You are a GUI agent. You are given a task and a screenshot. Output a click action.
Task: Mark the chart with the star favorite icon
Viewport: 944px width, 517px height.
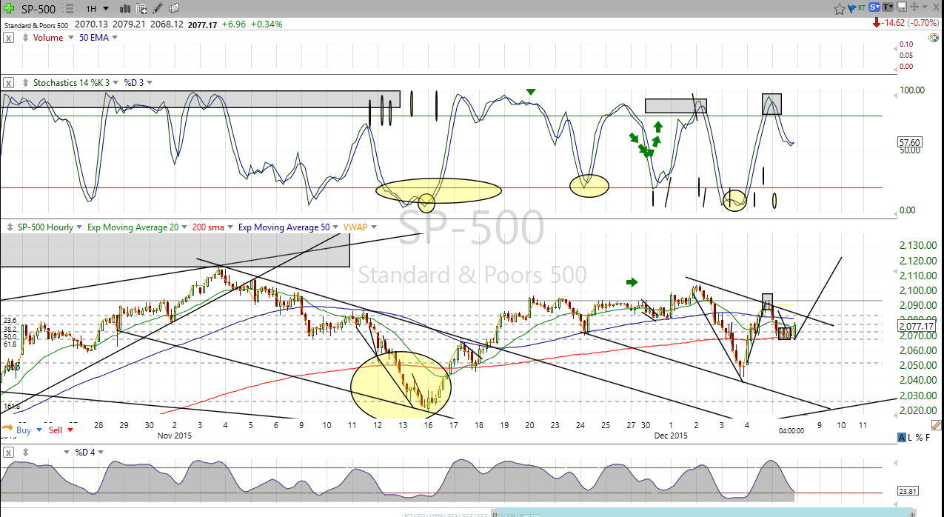[839, 9]
